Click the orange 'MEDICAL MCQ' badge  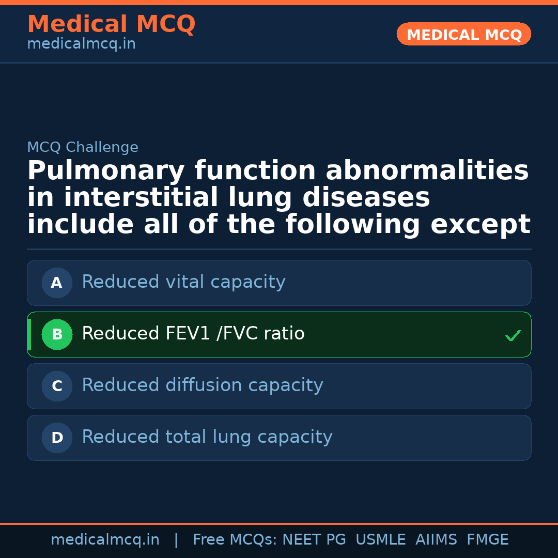click(463, 34)
